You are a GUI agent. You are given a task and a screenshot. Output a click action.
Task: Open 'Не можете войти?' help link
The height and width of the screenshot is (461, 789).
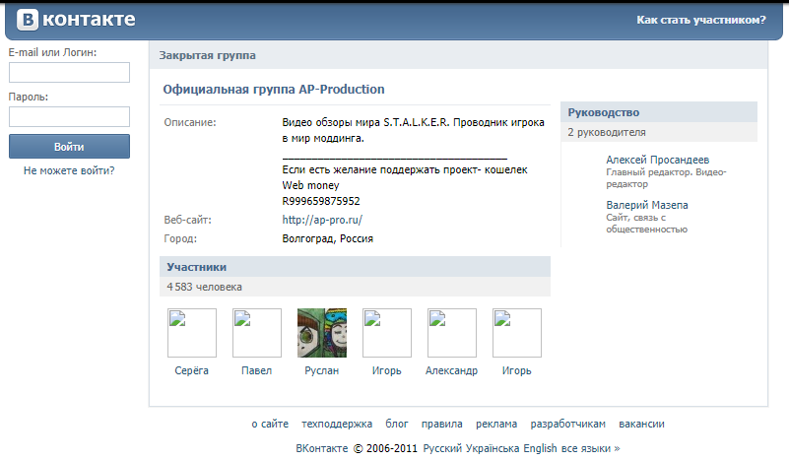[69, 170]
